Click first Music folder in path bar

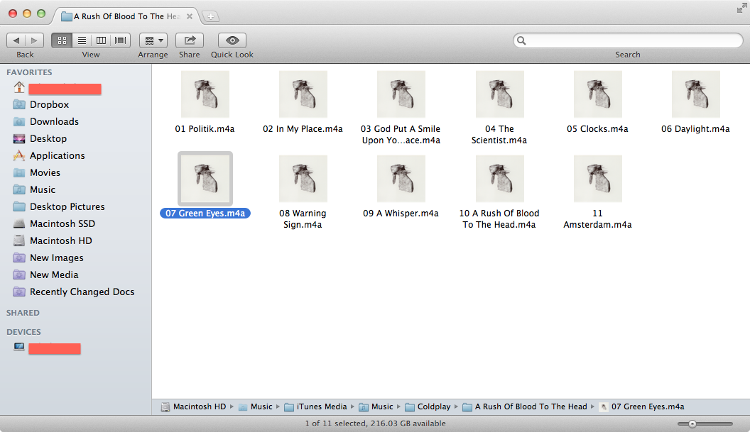pos(256,406)
